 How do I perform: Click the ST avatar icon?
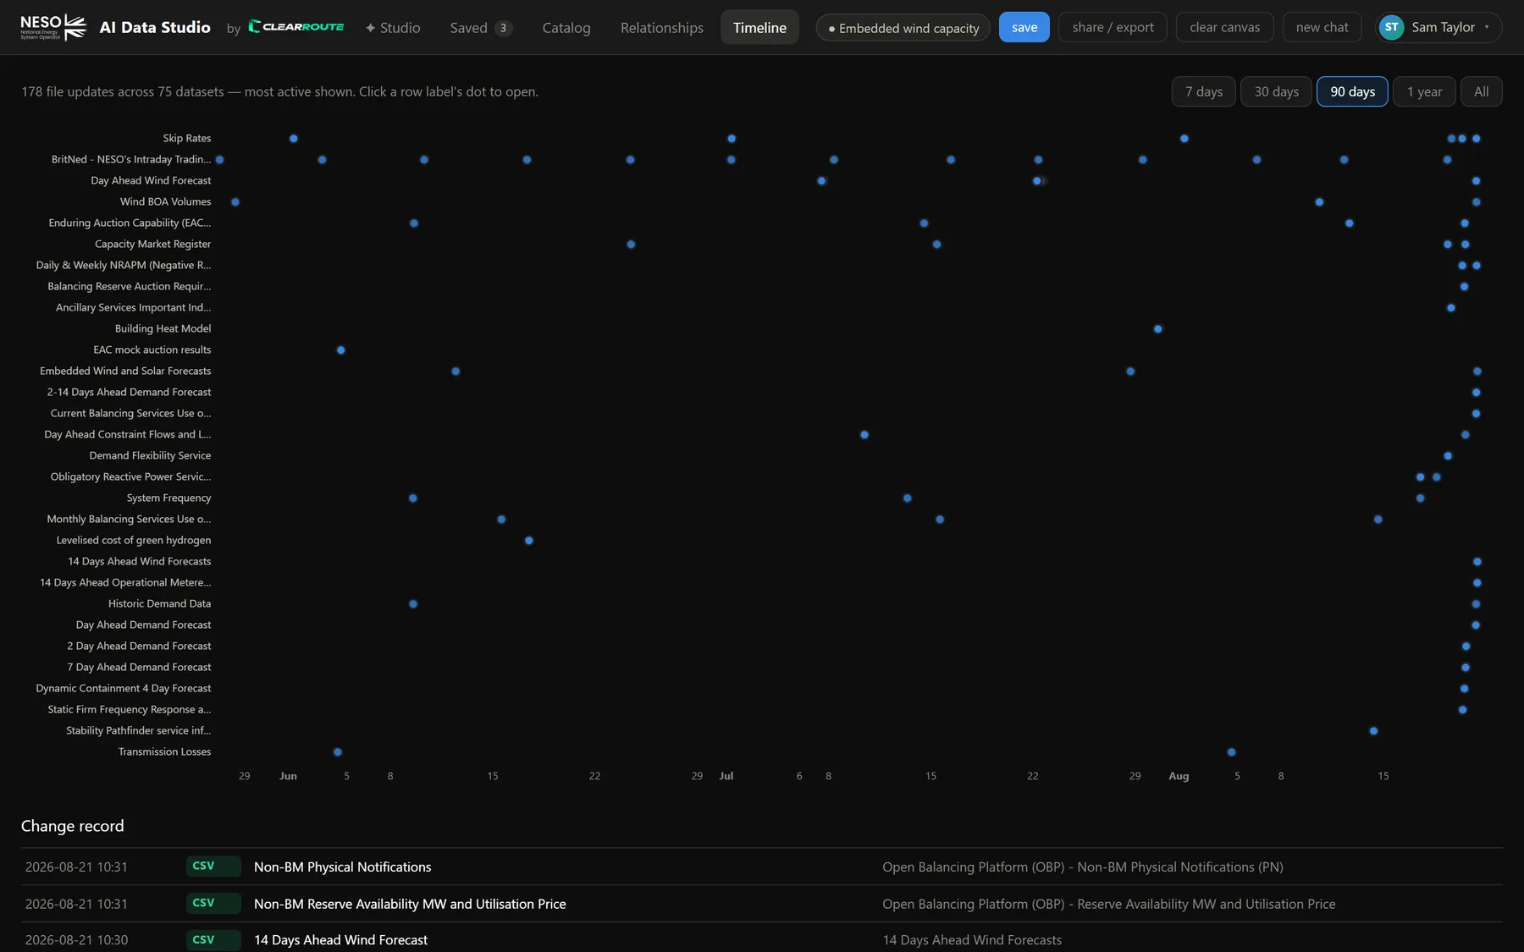(x=1391, y=27)
